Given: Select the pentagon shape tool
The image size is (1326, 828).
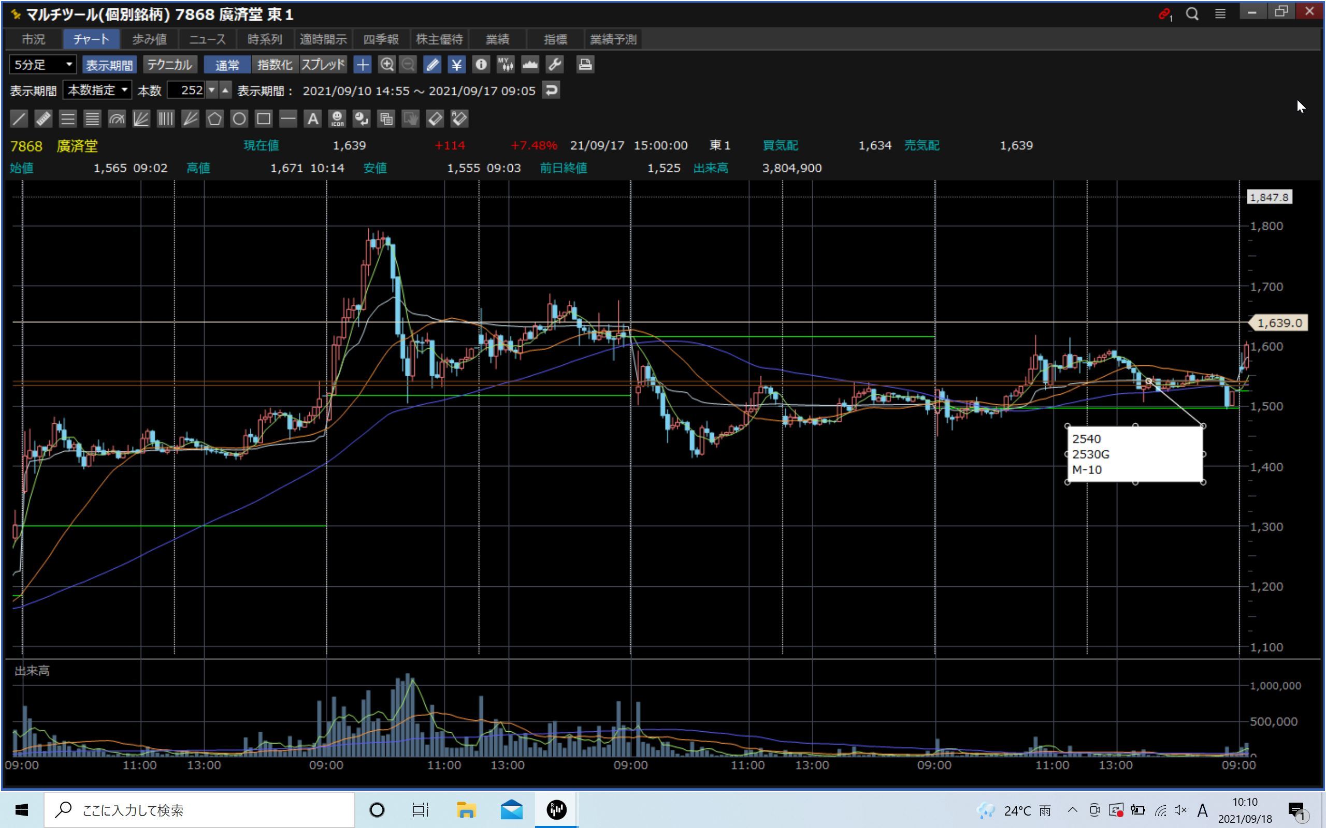Looking at the screenshot, I should (x=214, y=119).
